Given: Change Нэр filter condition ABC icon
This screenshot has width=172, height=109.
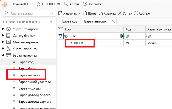Looking at the screenshot, I should click(66, 36).
